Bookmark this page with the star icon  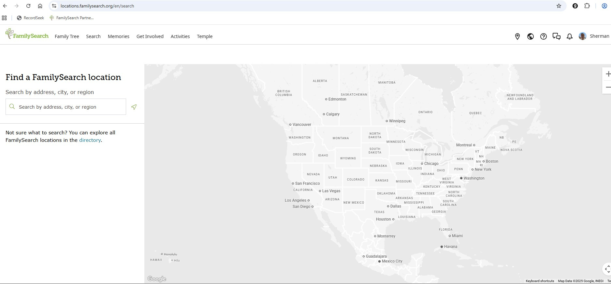559,6
